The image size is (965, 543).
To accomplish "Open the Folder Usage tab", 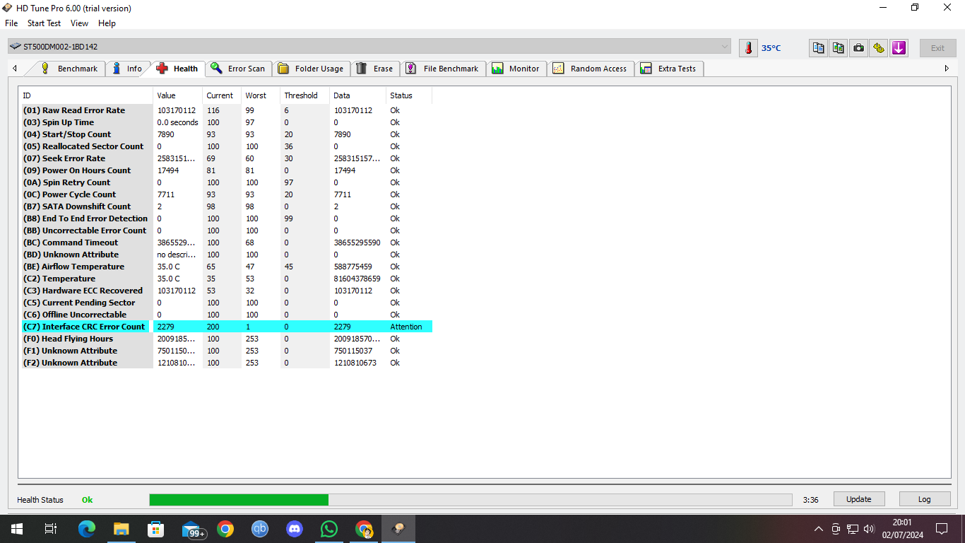I will (311, 69).
